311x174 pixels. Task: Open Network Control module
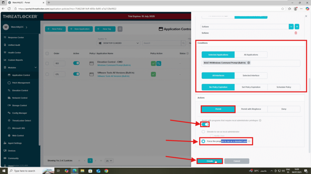pos(20,98)
